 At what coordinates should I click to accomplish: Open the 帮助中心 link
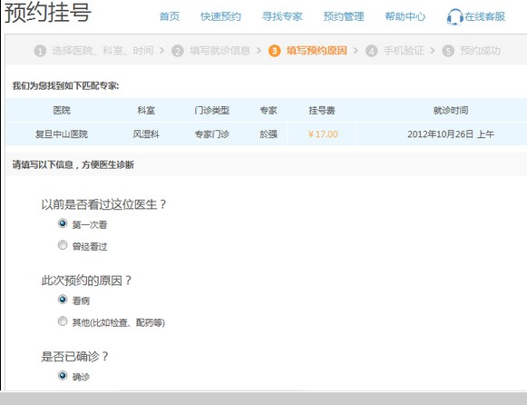(405, 16)
